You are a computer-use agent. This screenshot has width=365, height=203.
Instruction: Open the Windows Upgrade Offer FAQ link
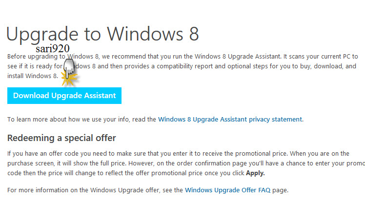(228, 190)
